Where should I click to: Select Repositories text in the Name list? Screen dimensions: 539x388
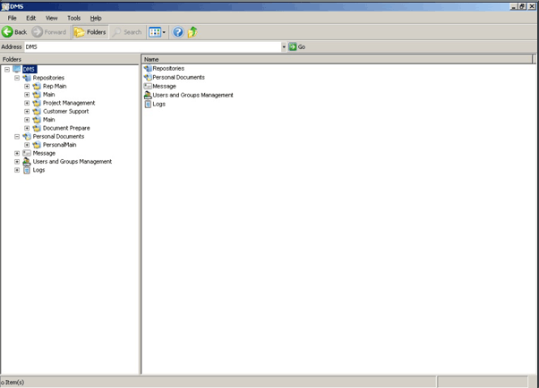(x=168, y=69)
